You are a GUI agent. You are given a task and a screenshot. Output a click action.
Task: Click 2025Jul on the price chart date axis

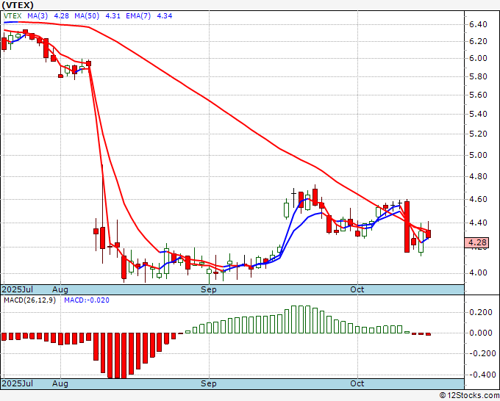[18, 289]
